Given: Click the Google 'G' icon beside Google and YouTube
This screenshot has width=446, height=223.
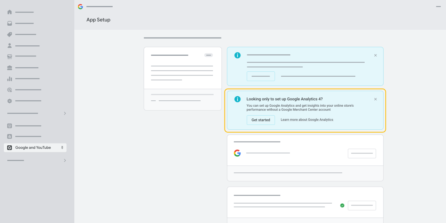Looking at the screenshot, I should click(x=9, y=148).
